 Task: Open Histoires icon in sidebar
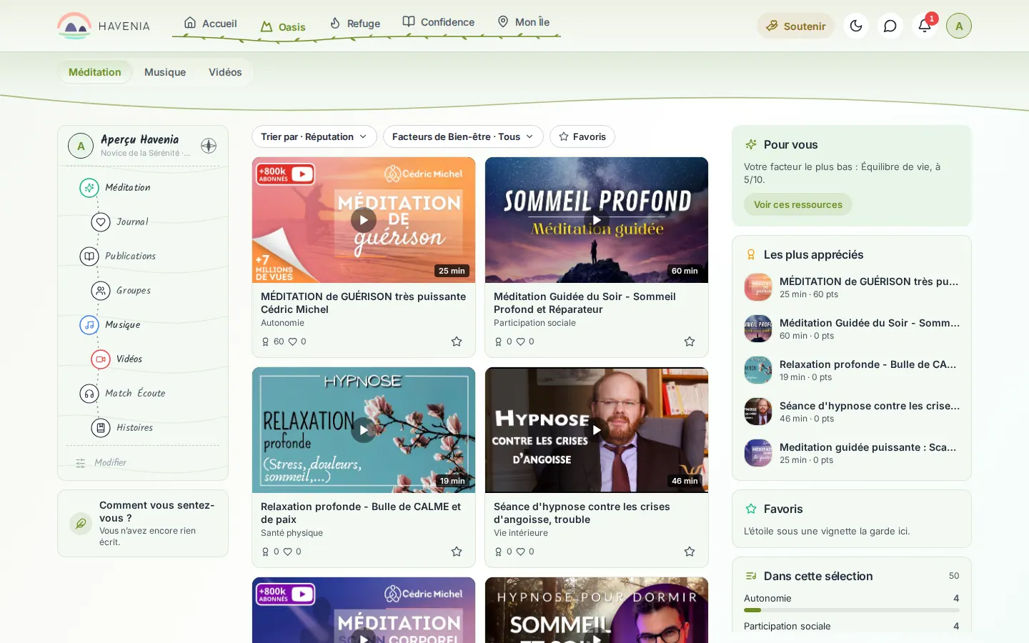tap(100, 427)
